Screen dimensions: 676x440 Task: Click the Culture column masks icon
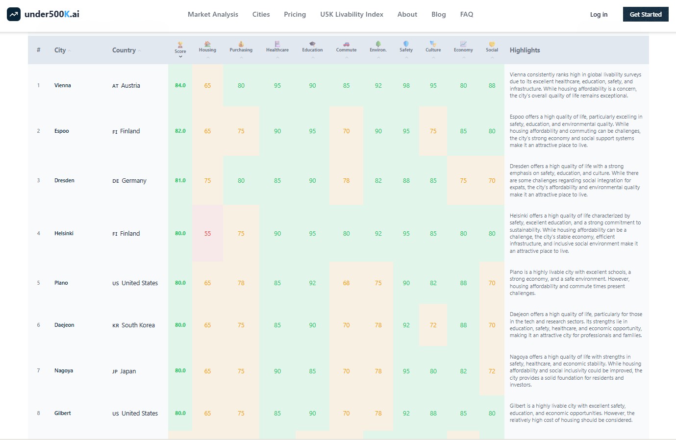point(433,44)
